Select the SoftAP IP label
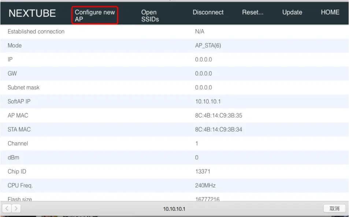349x217 pixels. tap(19, 102)
